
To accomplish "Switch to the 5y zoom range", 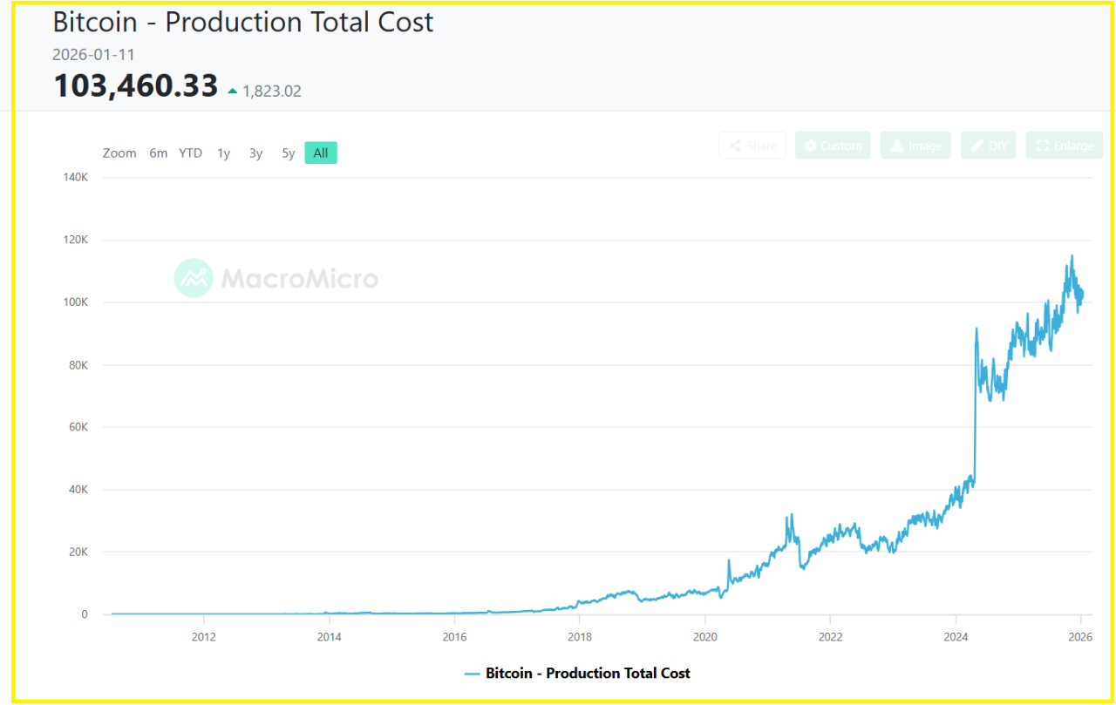I will tap(288, 153).
